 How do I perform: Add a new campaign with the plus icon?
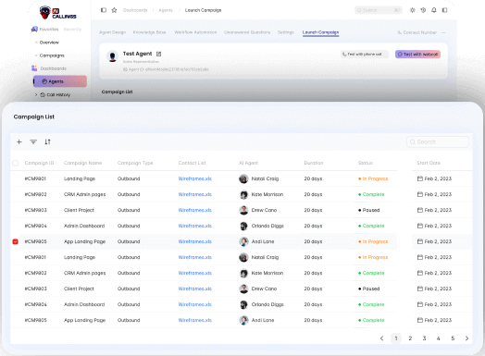coord(19,141)
